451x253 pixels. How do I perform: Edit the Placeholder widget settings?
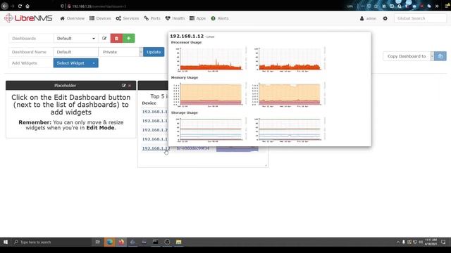(124, 86)
